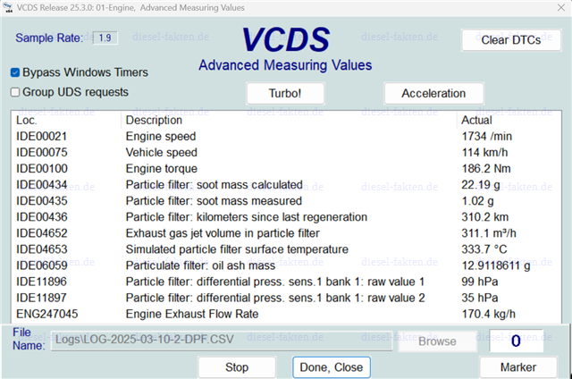Viewport: 572px width, 379px height.
Task: Click the marker counter field showing 0
Action: point(516,341)
